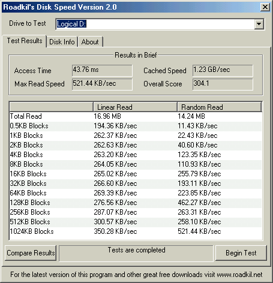Select the 8KB Blocks row
Image resolution: width=273 pixels, height=283 pixels.
136,164
